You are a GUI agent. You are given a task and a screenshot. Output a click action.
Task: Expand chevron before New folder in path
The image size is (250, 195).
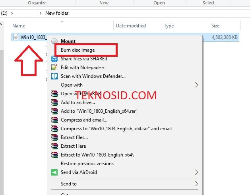click(41, 13)
